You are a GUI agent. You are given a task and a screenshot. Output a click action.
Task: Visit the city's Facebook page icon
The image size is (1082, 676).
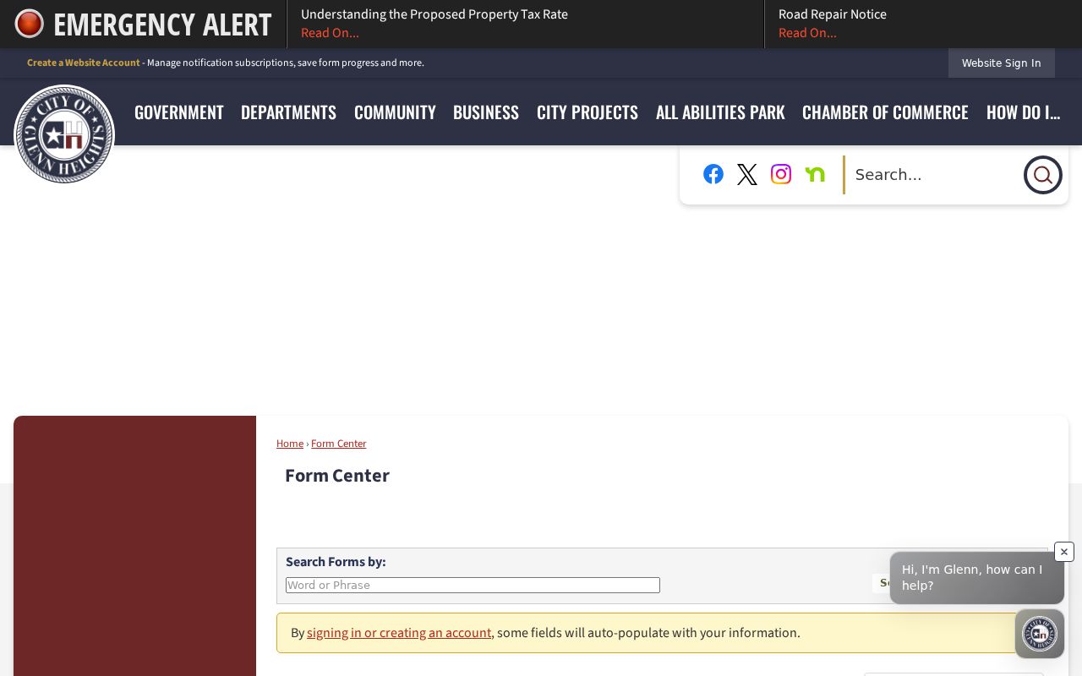pyautogui.click(x=713, y=174)
